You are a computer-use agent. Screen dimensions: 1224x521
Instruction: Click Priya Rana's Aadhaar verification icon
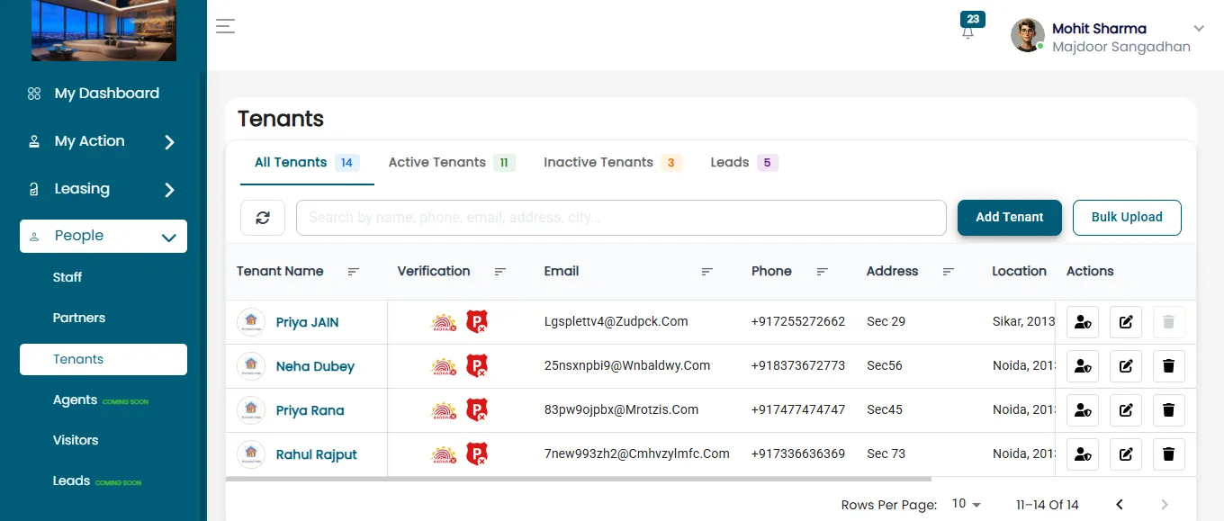[445, 410]
